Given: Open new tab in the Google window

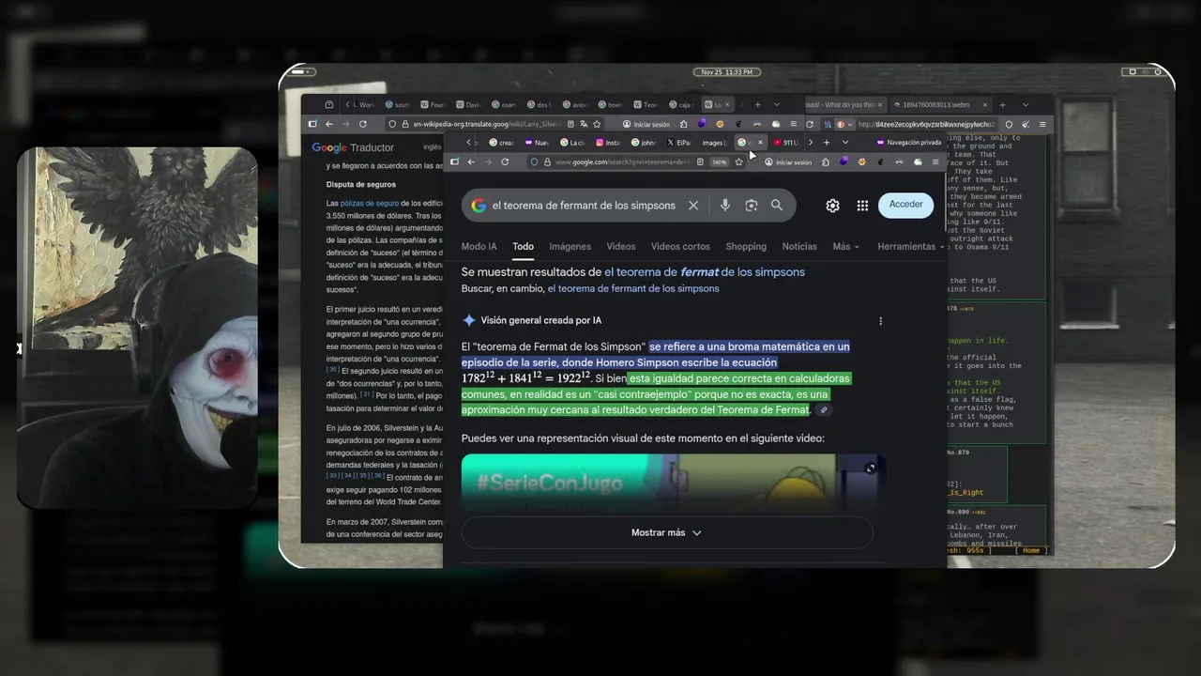Looking at the screenshot, I should click(x=826, y=143).
